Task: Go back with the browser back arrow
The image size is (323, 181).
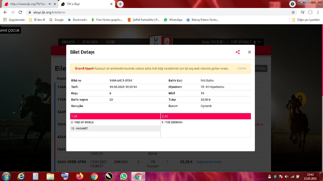Action: pos(5,12)
